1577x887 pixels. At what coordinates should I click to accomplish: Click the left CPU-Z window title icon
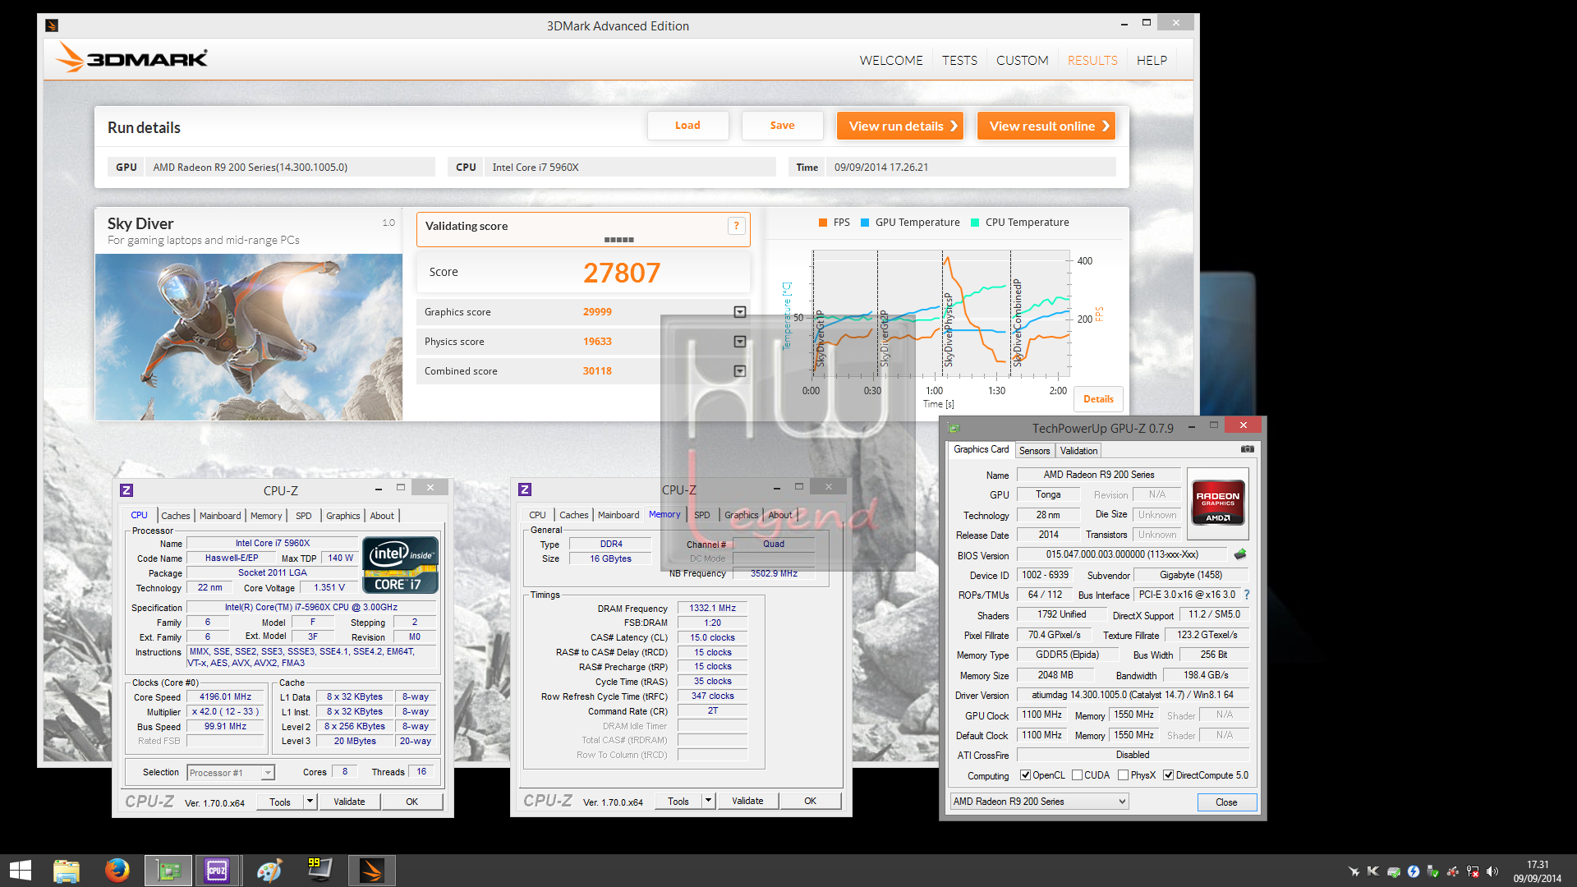tap(126, 490)
